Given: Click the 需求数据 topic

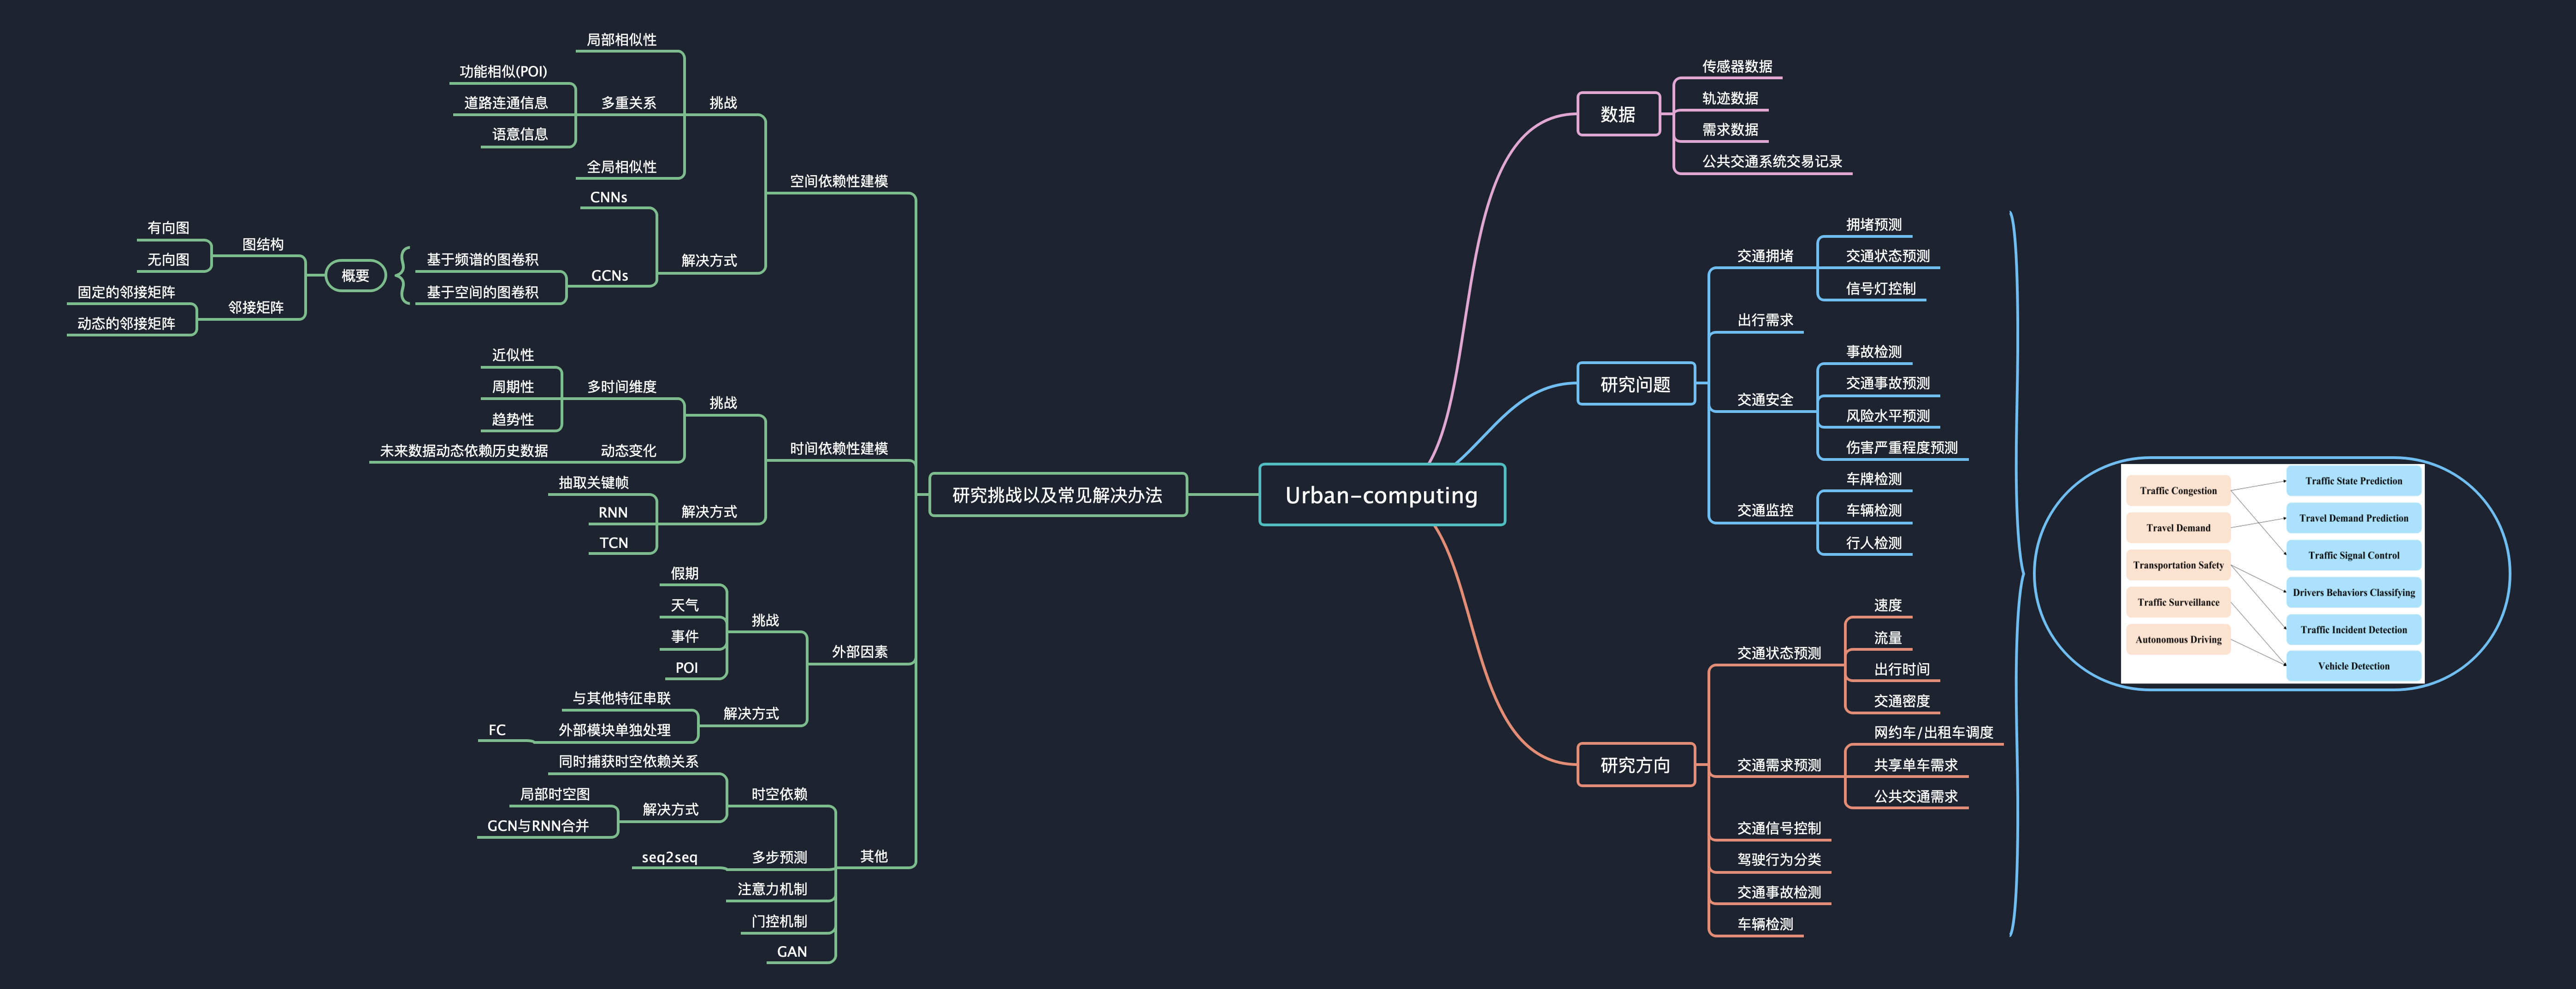Looking at the screenshot, I should (x=1730, y=130).
